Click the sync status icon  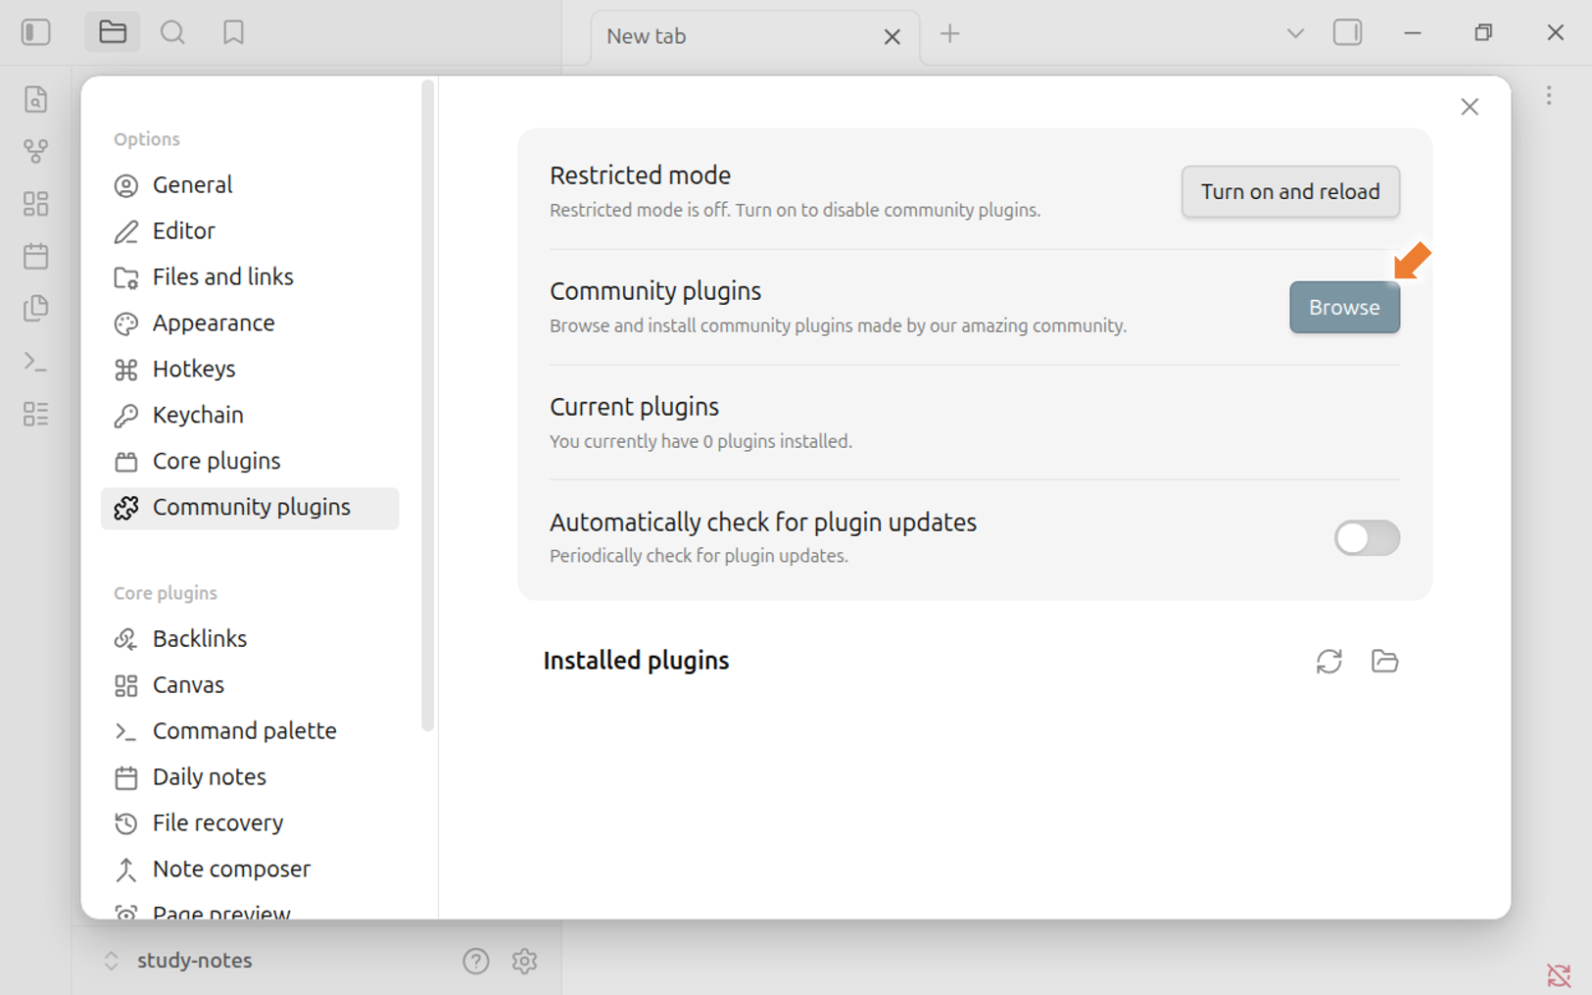[x=1559, y=974]
